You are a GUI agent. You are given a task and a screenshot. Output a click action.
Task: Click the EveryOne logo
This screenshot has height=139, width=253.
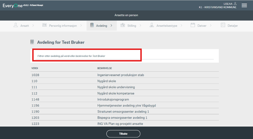click(x=13, y=6)
